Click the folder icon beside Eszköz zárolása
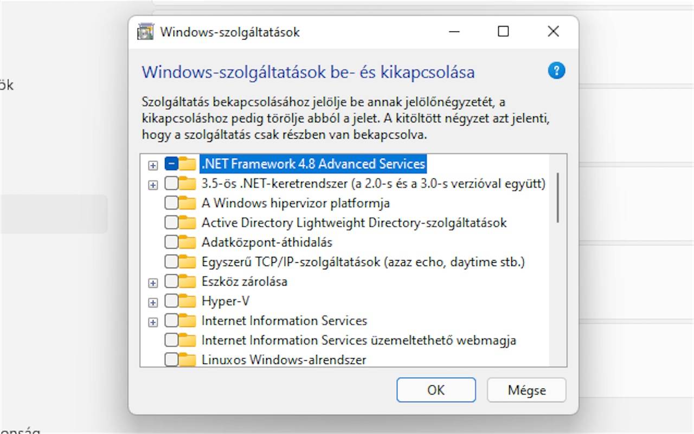This screenshot has height=434, width=694. [187, 282]
